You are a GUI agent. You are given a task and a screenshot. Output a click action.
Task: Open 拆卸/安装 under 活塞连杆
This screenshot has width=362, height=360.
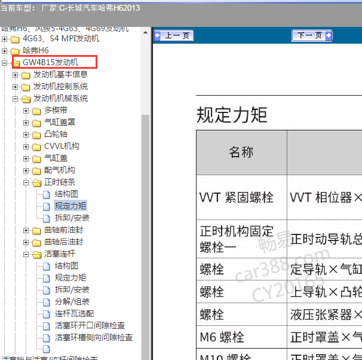pyautogui.click(x=72, y=290)
